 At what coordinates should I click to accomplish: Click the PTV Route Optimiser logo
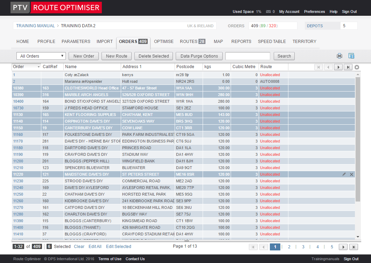[56, 8]
